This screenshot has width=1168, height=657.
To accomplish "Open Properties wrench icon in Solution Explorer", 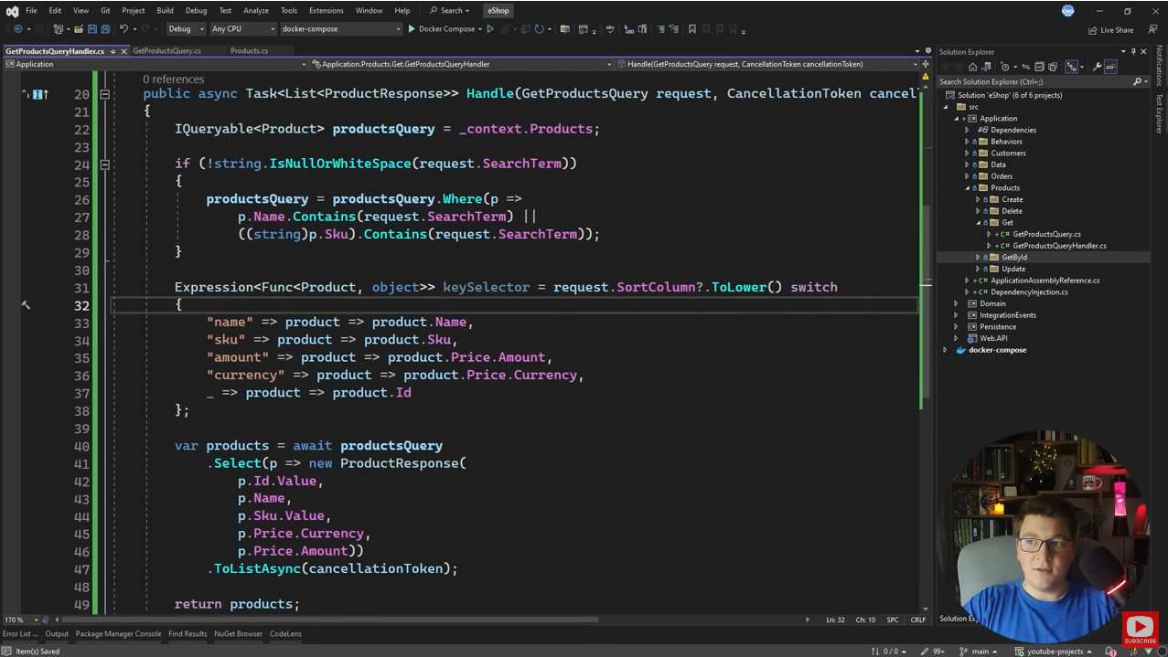I will coord(1097,67).
